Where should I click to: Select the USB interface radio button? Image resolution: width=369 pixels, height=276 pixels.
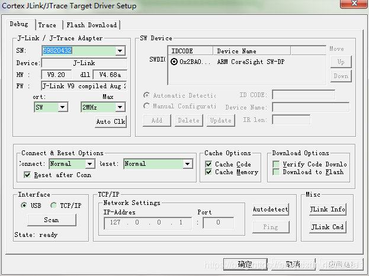24,206
